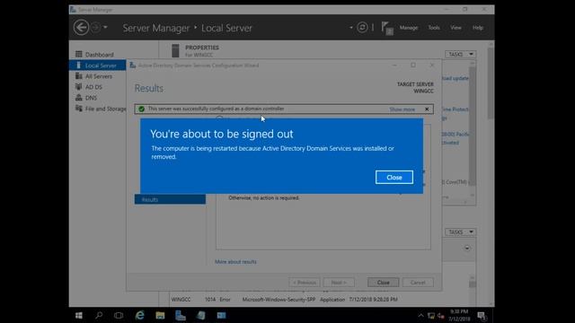This screenshot has width=575, height=323.
Task: Launch Internet Explorer from taskbar
Action: (140, 315)
